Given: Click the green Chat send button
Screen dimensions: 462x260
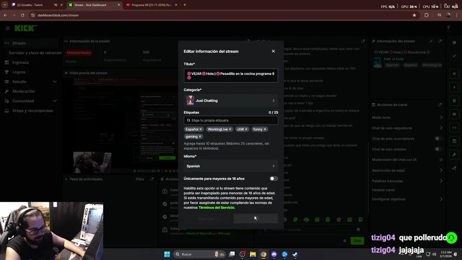Looking at the screenshot, I should [357, 241].
